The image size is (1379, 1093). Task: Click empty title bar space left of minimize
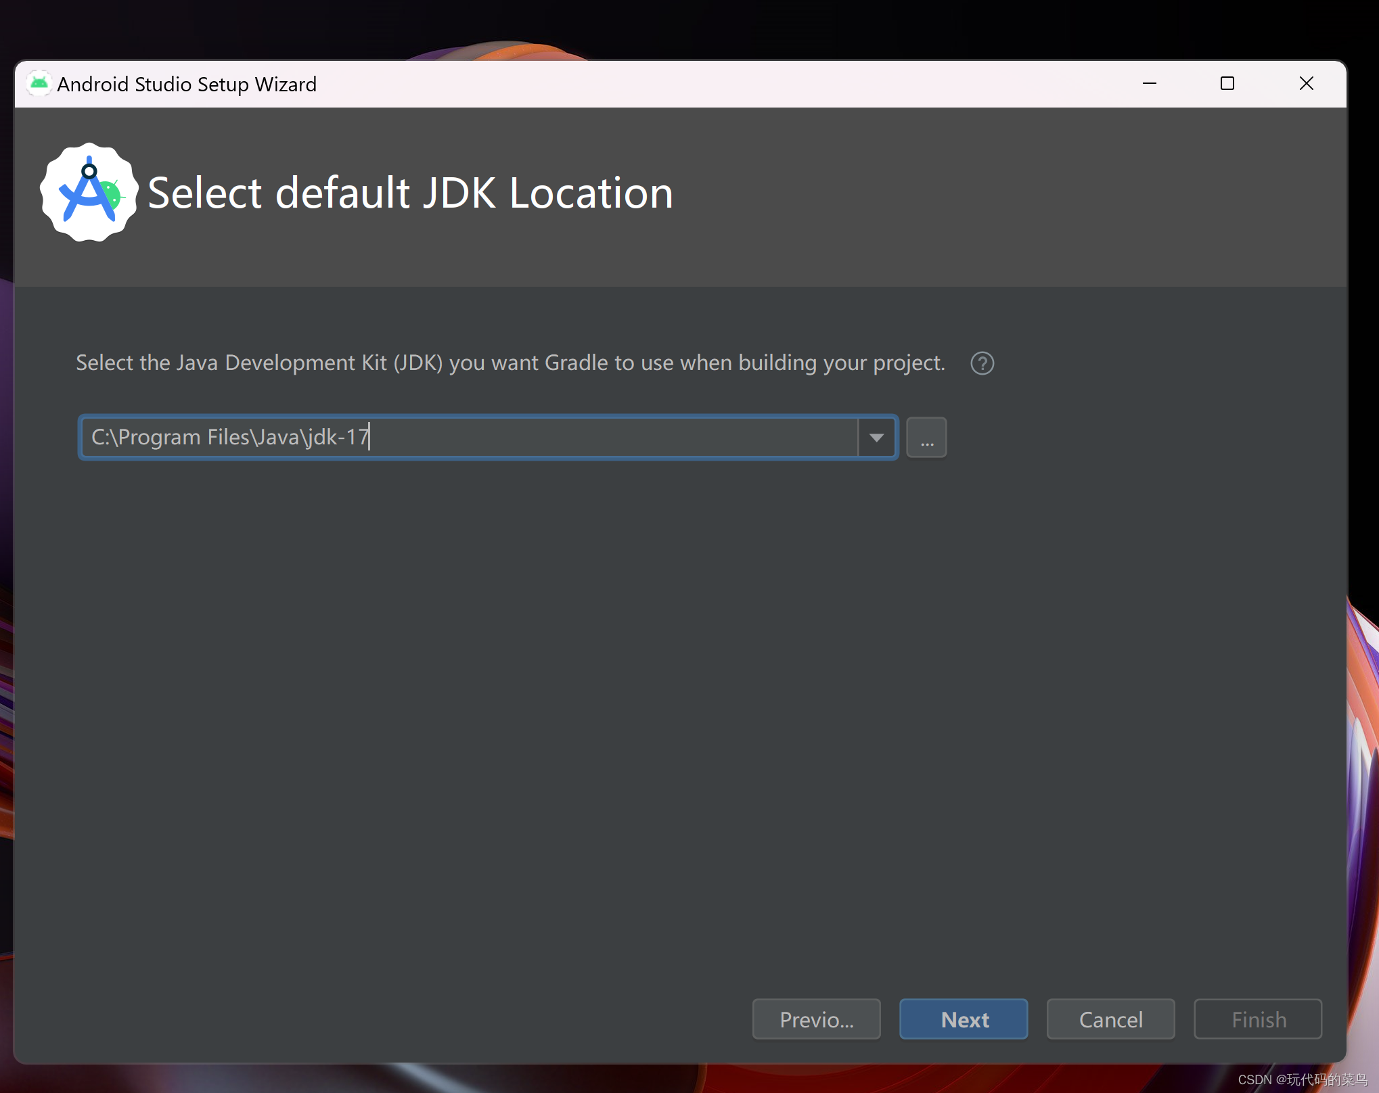(744, 84)
